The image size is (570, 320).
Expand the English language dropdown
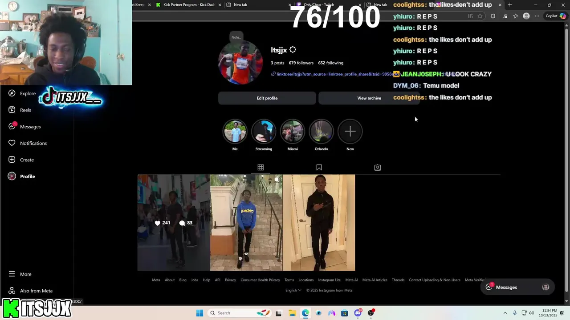[x=293, y=290]
